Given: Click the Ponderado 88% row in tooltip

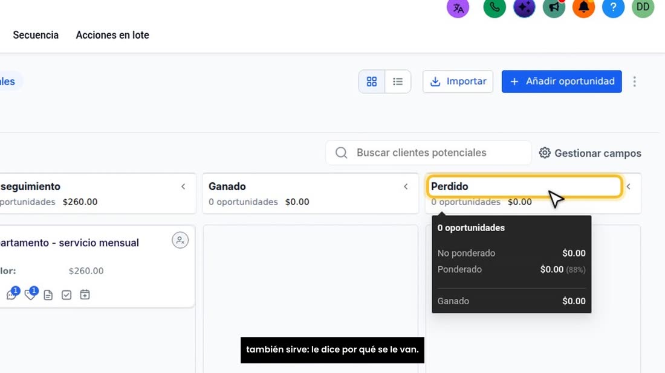Looking at the screenshot, I should [x=511, y=269].
